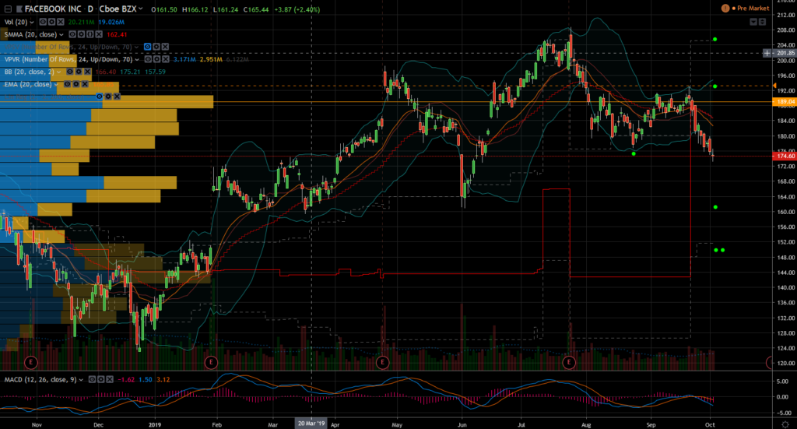Viewport: 797px width, 429px height.
Task: Click the MACD value 3.12
Action: point(163,380)
